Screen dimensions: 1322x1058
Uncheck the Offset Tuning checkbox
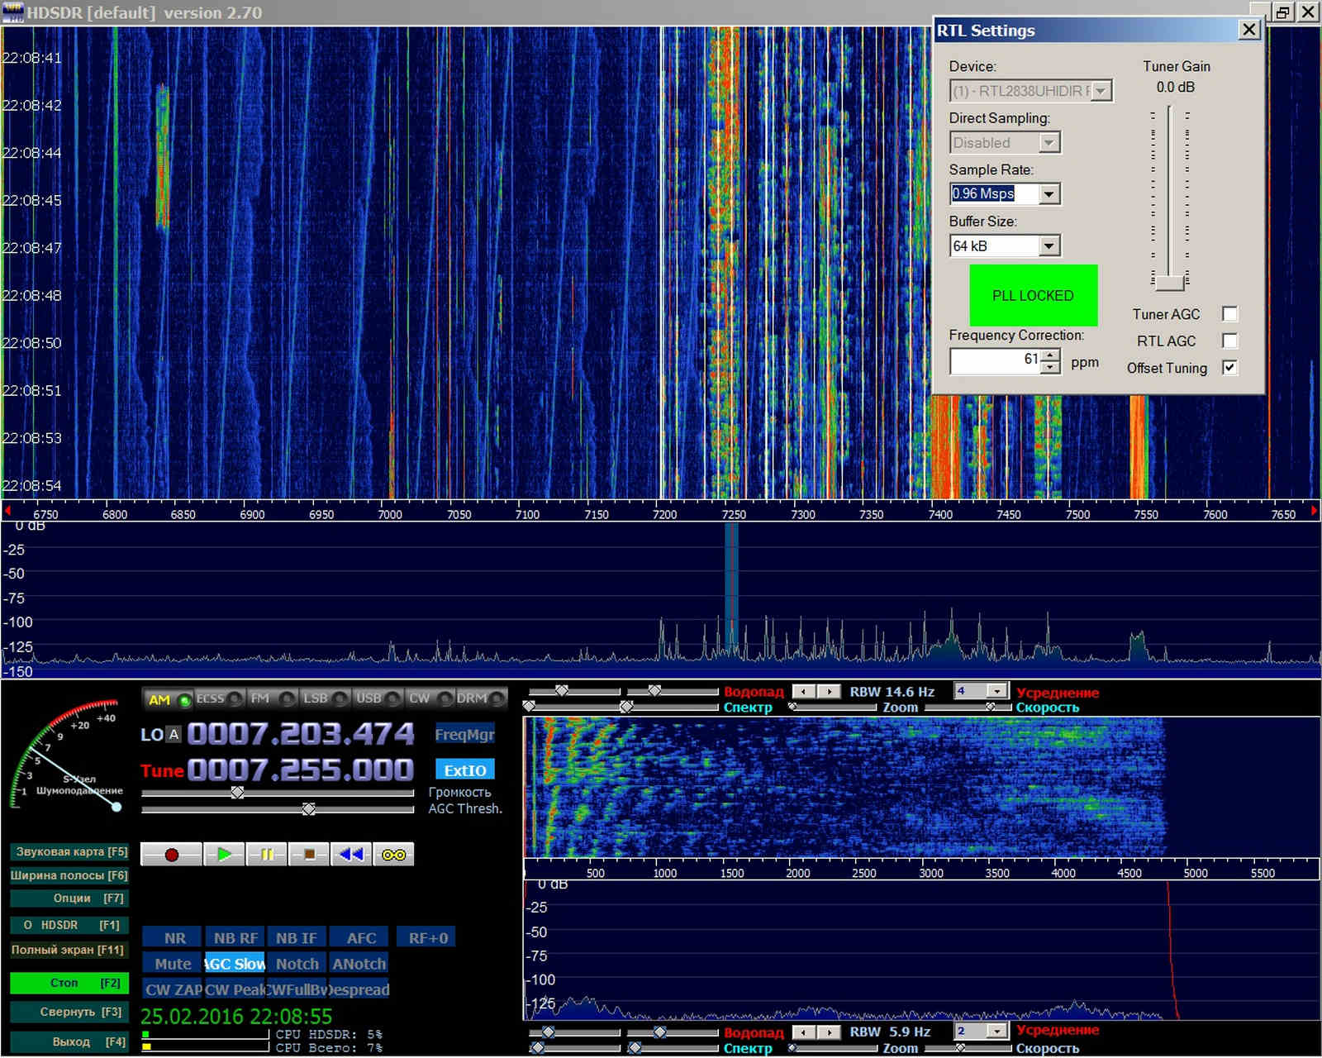(x=1229, y=368)
